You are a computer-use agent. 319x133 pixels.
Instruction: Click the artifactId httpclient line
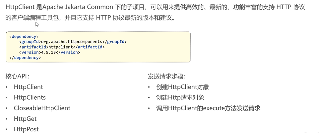tap(62, 47)
